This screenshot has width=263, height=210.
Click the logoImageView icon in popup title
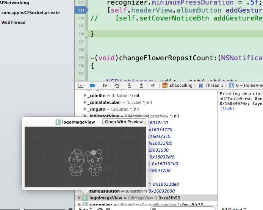point(58,122)
